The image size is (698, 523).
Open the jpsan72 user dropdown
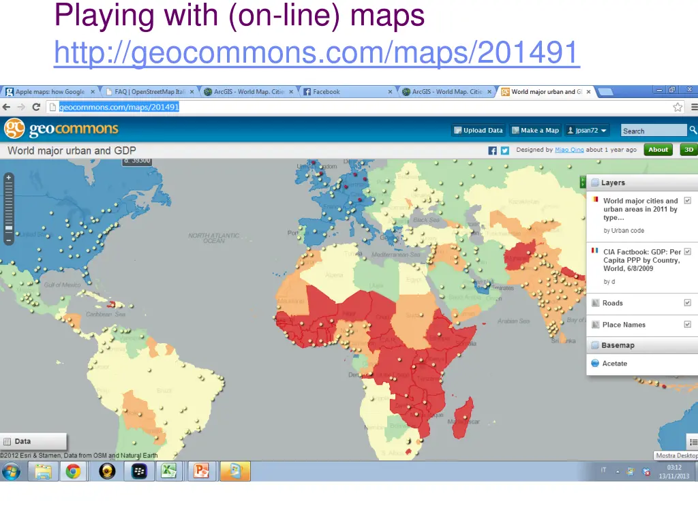(587, 130)
